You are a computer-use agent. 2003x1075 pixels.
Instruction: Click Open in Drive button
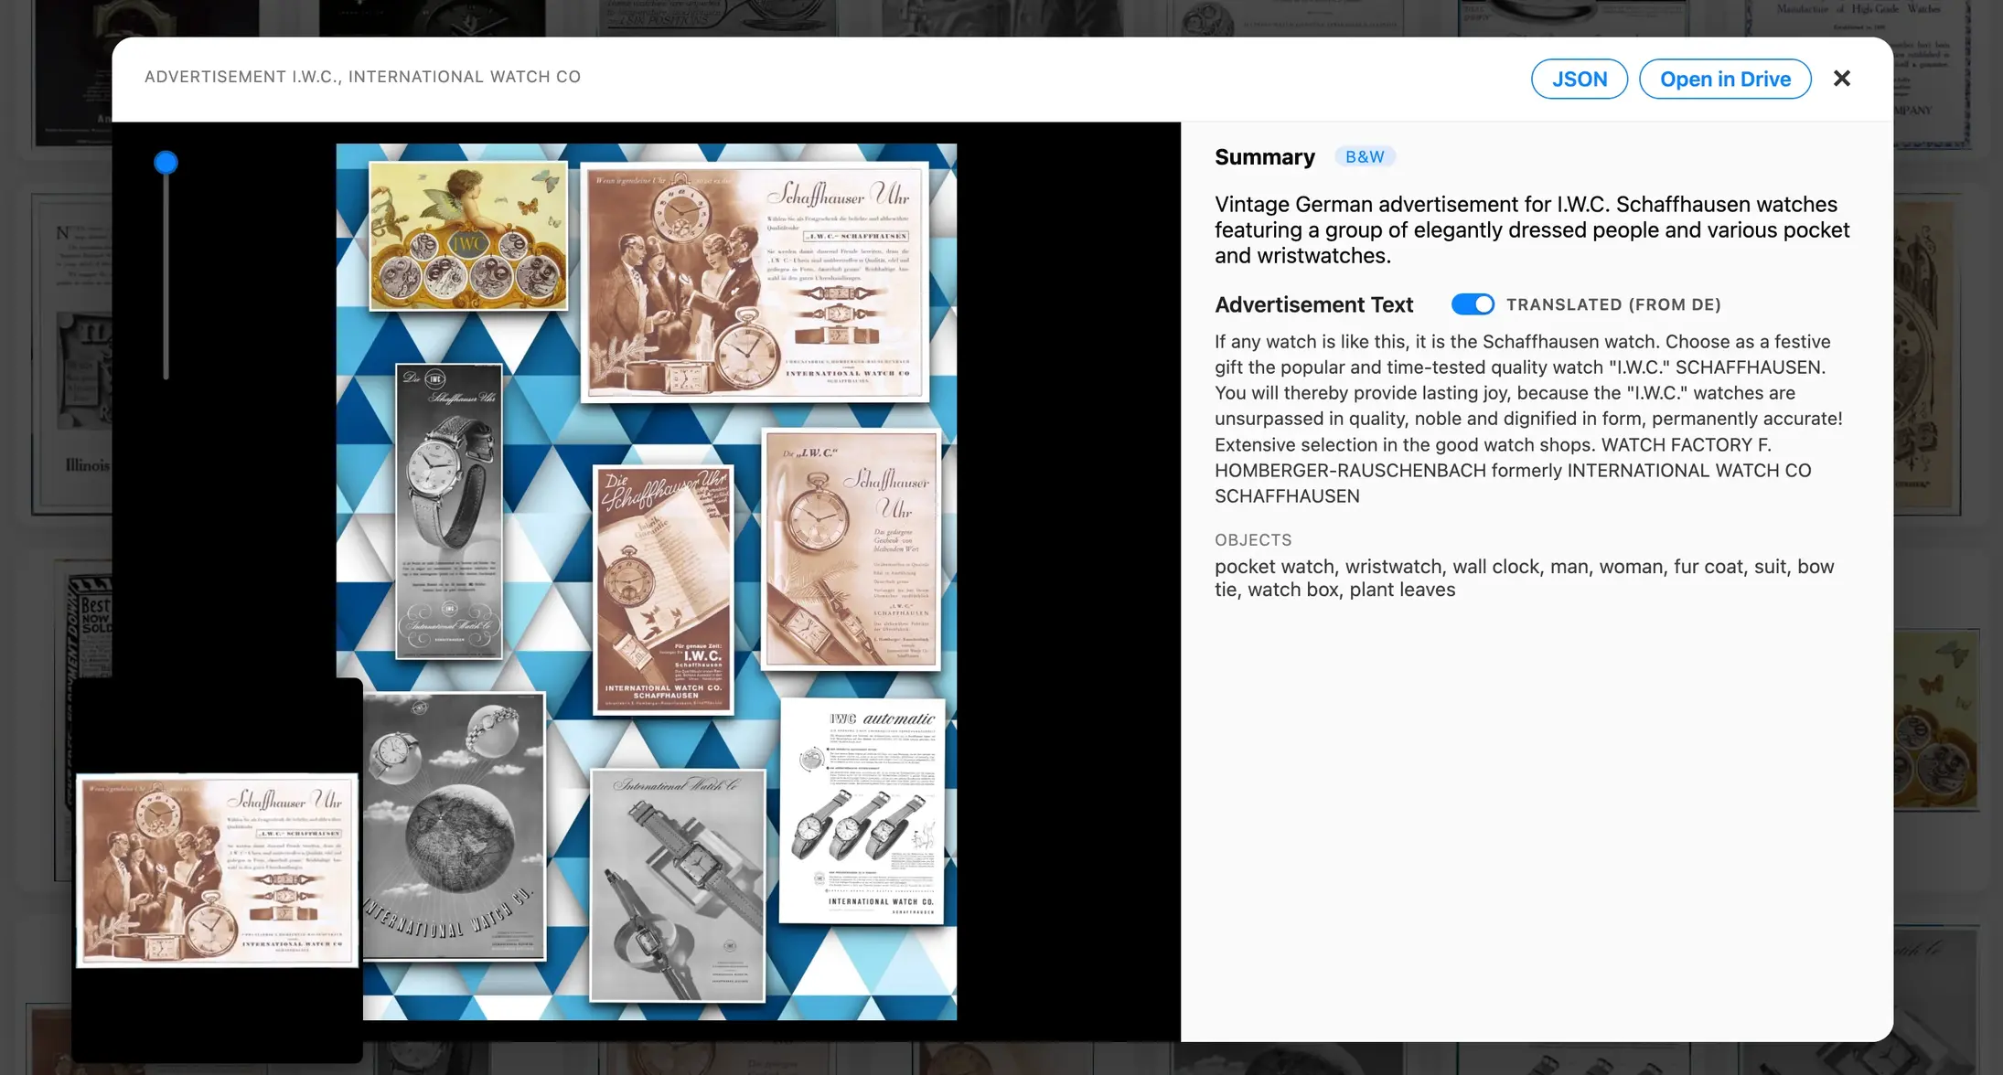coord(1725,79)
